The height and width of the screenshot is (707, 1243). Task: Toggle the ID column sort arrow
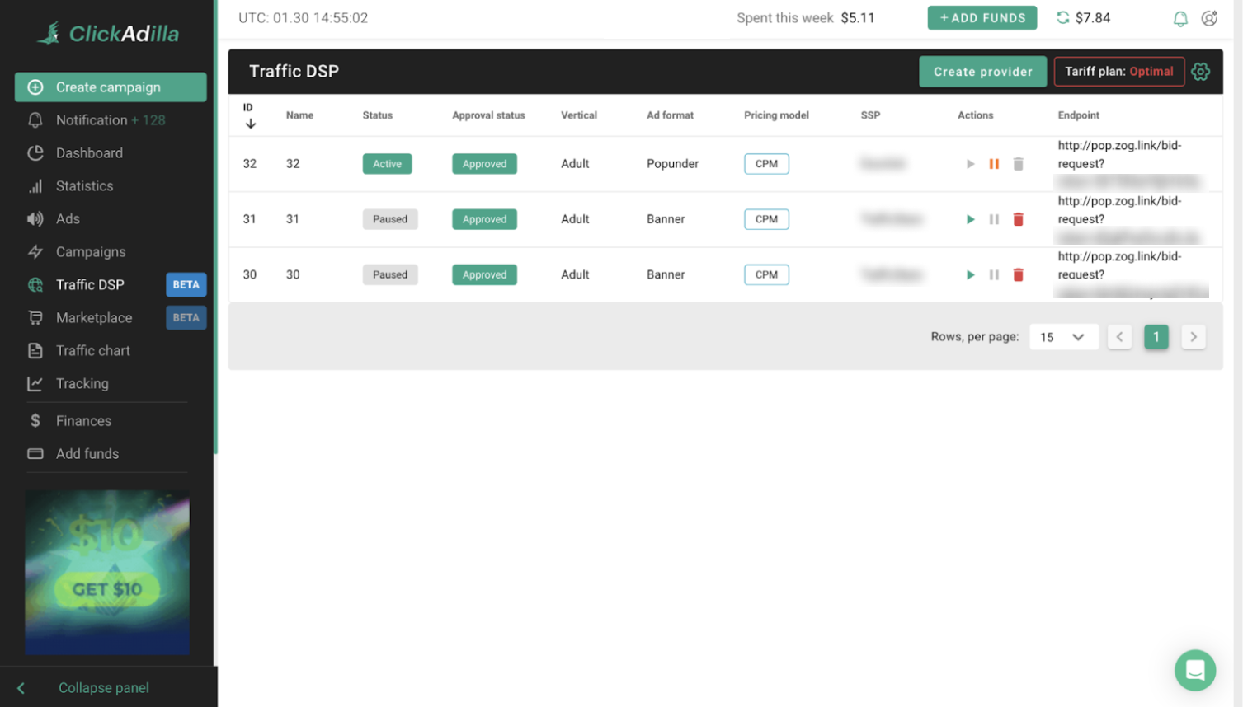[250, 122]
